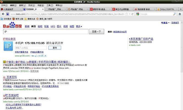Open the 最新头条 feed bookmark

[30, 19]
